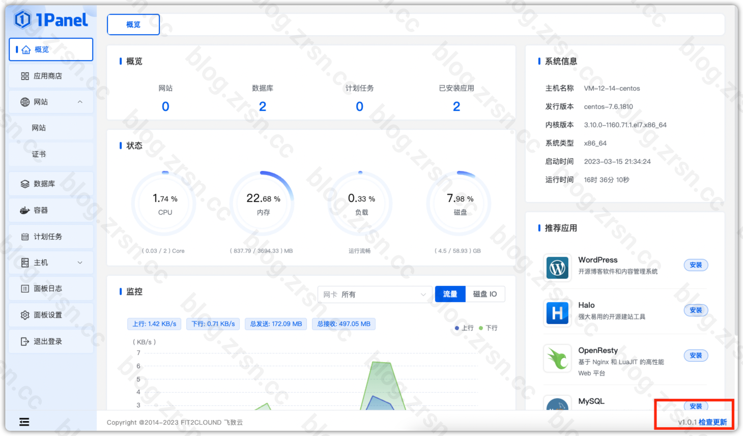Click kernel version 3.10.0-1160.71.1.el7.x86_64

point(625,125)
